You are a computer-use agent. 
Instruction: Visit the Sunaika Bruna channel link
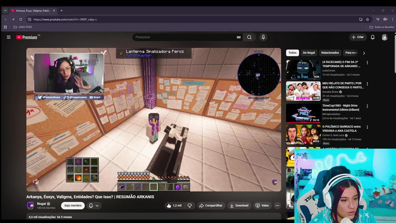point(330,92)
